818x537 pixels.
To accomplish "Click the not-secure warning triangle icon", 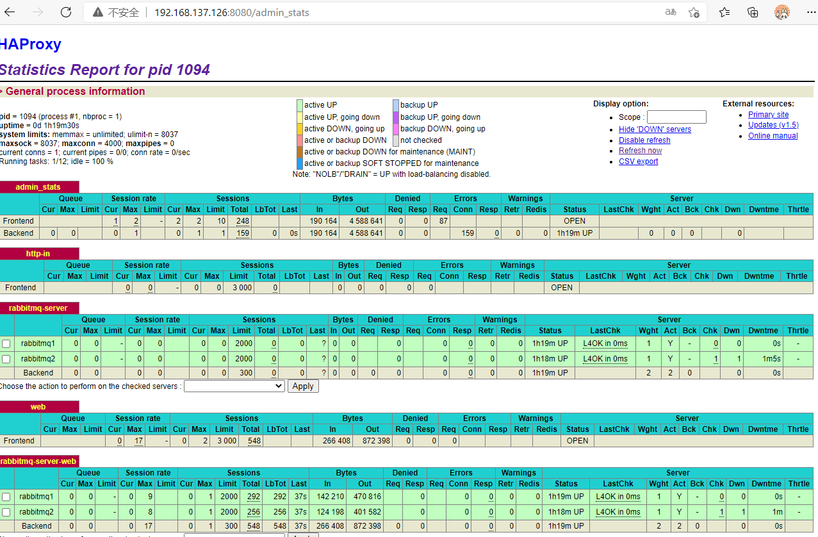I will pos(97,12).
